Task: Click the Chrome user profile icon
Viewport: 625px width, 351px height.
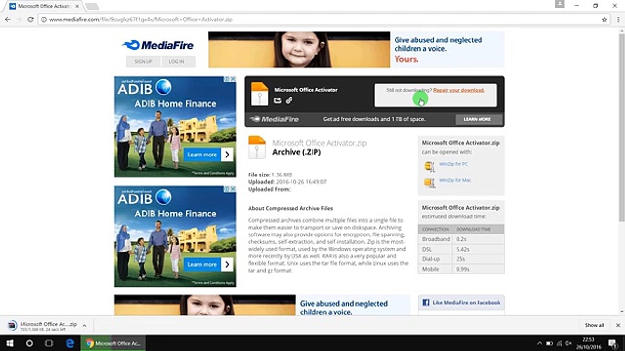Action: click(560, 4)
